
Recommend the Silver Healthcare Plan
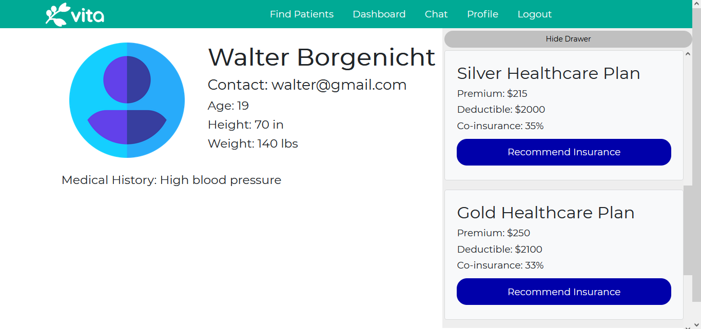(x=564, y=152)
